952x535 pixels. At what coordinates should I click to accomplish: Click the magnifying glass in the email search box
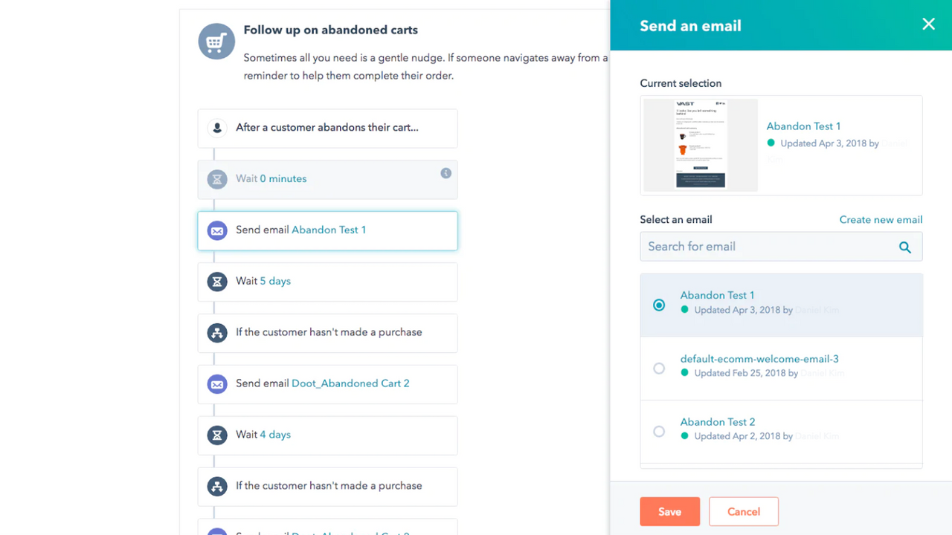[x=905, y=247]
